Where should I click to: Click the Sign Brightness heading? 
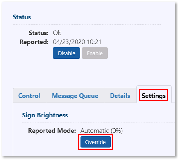[45, 115]
